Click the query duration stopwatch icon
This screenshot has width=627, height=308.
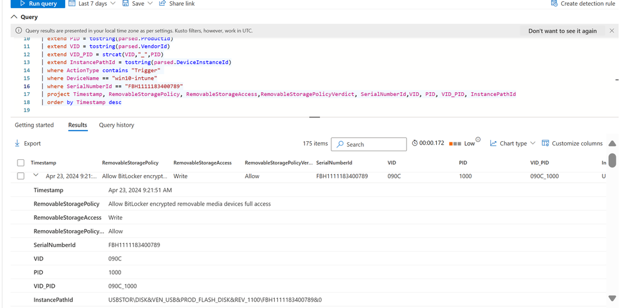click(415, 143)
